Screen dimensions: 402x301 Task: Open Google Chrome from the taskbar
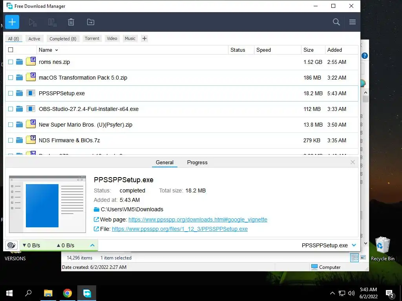[68, 293]
